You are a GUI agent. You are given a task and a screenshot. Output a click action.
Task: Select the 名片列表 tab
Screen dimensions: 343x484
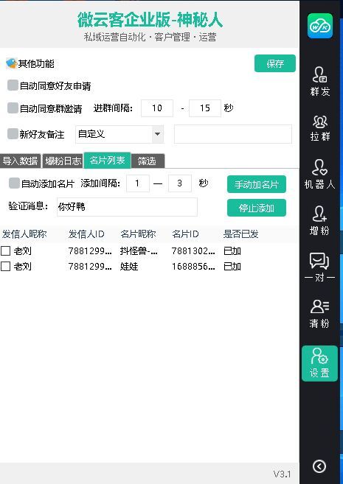107,160
